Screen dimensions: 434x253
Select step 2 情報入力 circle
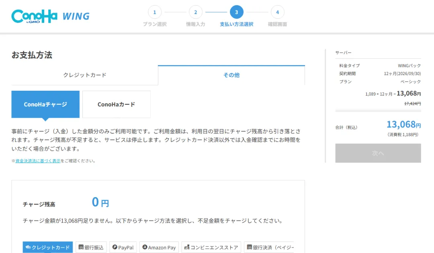(x=195, y=12)
